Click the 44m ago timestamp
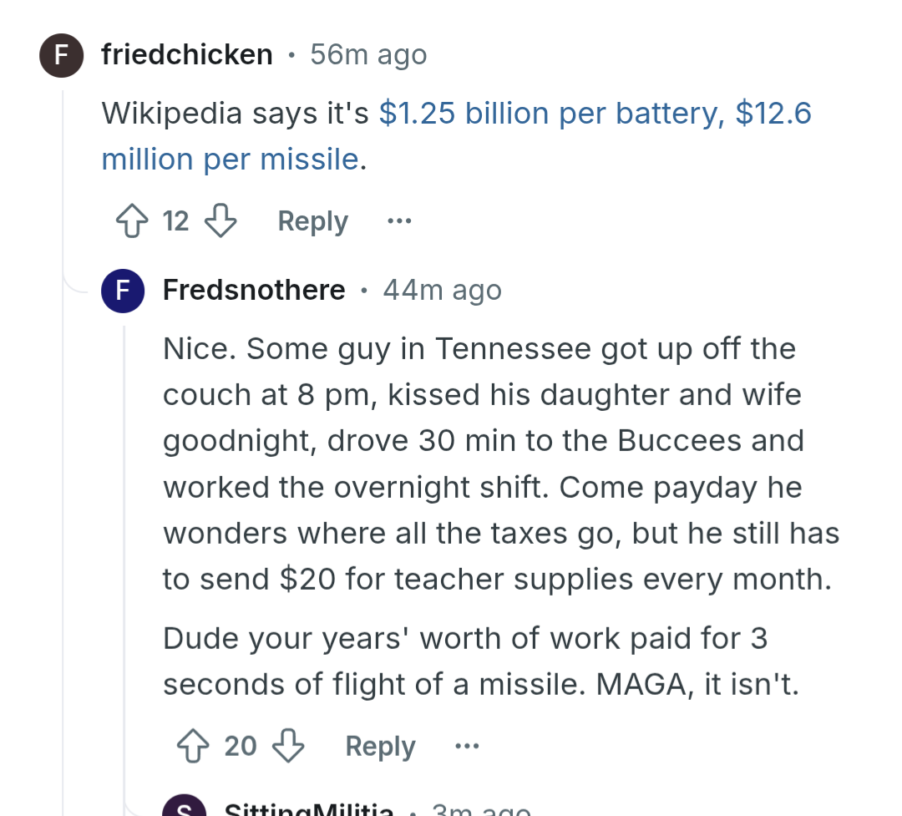902x816 pixels. coord(443,290)
